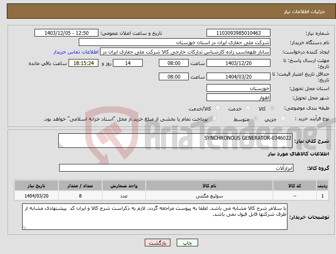Viewport: 336px width, 254px height.
Task: Click the چاپ (print) button
Action: [187, 243]
